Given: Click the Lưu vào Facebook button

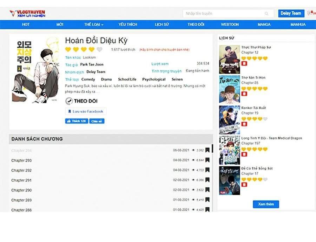Looking at the screenshot, I should 86,111.
